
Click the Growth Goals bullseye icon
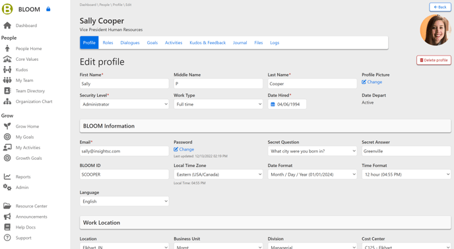coord(7,158)
